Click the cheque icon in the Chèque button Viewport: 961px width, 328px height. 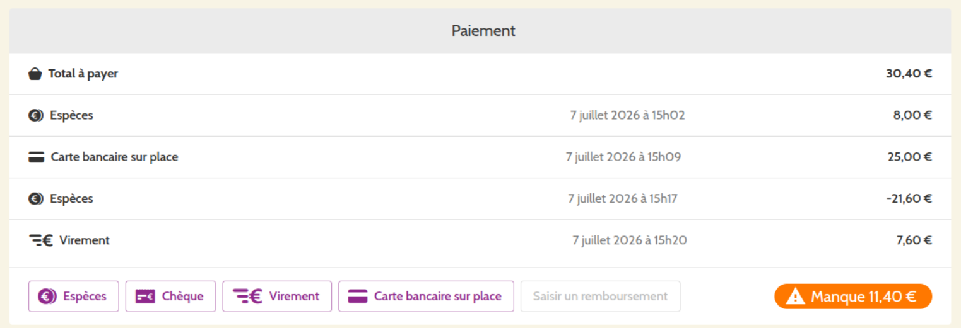[x=145, y=297]
